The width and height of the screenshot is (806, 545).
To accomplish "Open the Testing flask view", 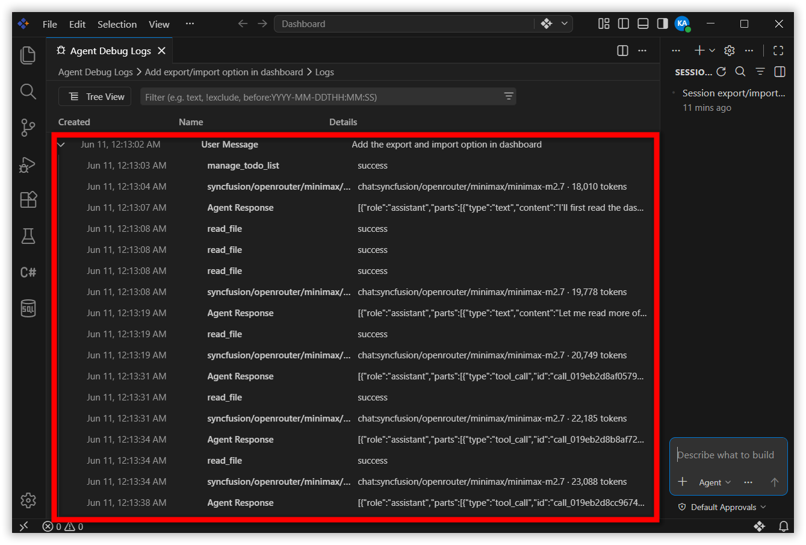I will tap(28, 236).
